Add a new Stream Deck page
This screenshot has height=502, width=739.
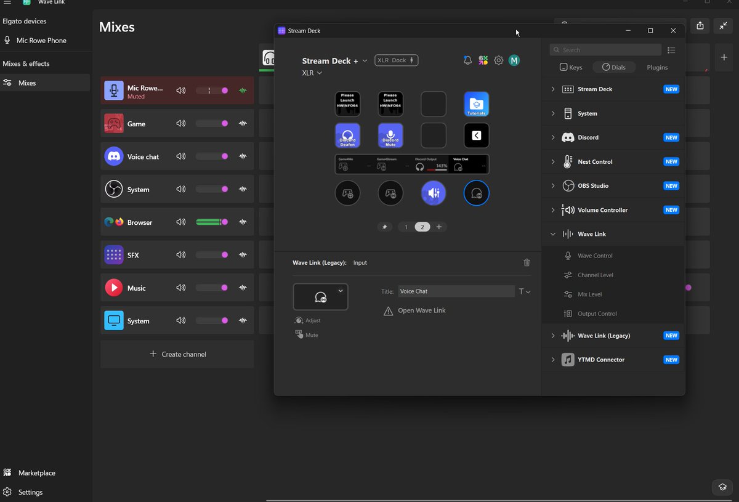point(439,227)
